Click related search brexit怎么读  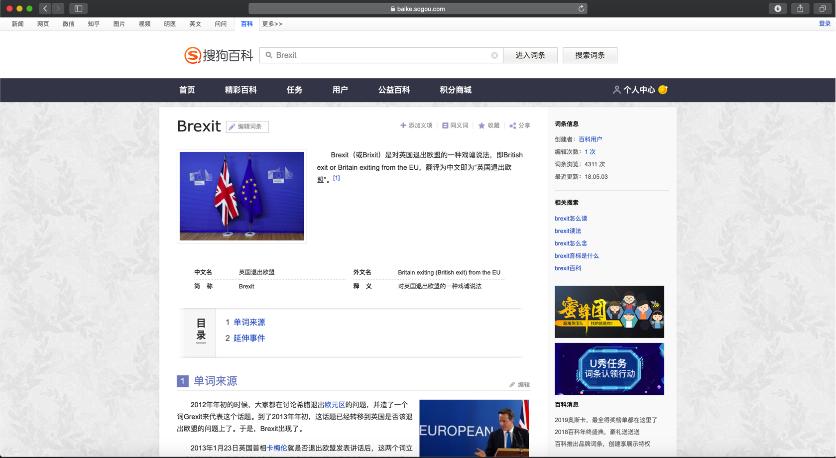(x=571, y=219)
